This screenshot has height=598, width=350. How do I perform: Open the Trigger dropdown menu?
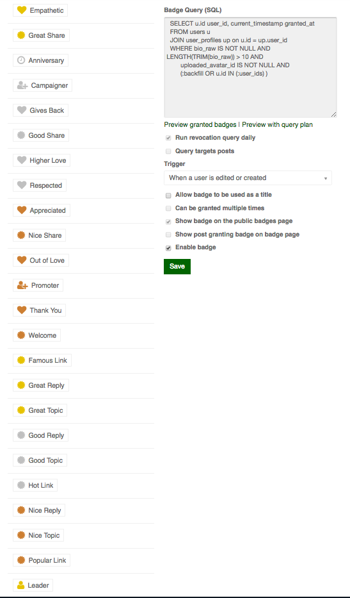tap(248, 178)
